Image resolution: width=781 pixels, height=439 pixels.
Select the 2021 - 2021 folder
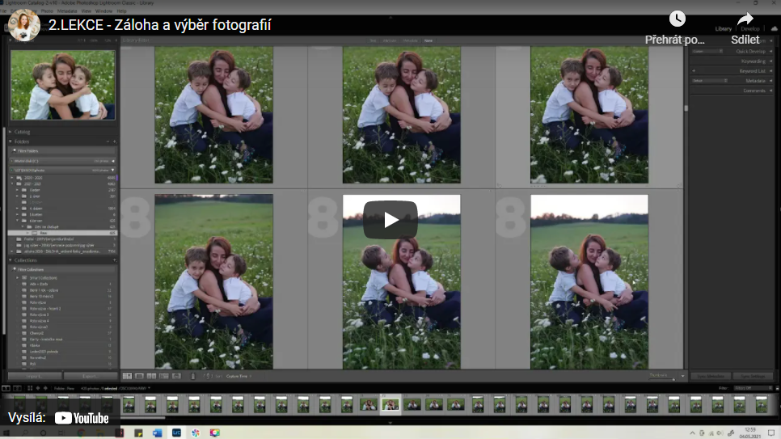click(x=63, y=184)
